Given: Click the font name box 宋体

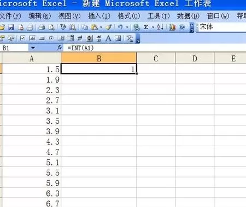Looking at the screenshot, I should coord(222,27).
